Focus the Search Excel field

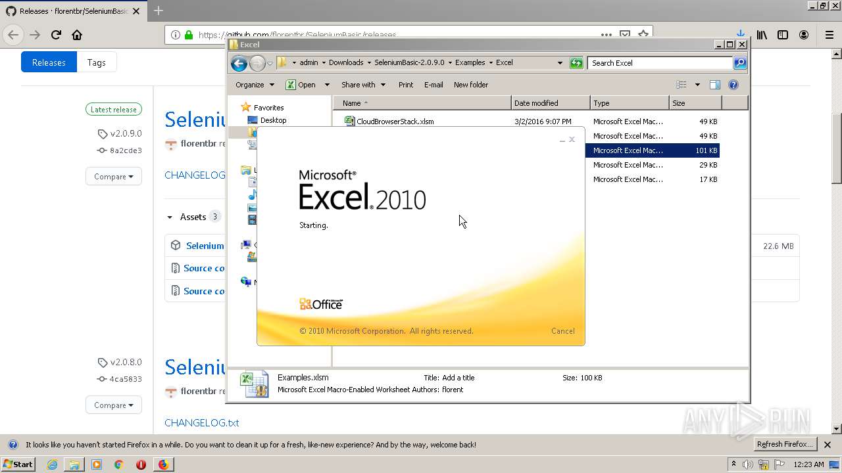[x=660, y=63]
